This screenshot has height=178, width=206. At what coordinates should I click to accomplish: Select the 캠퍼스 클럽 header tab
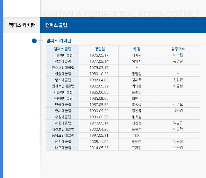tap(56, 25)
